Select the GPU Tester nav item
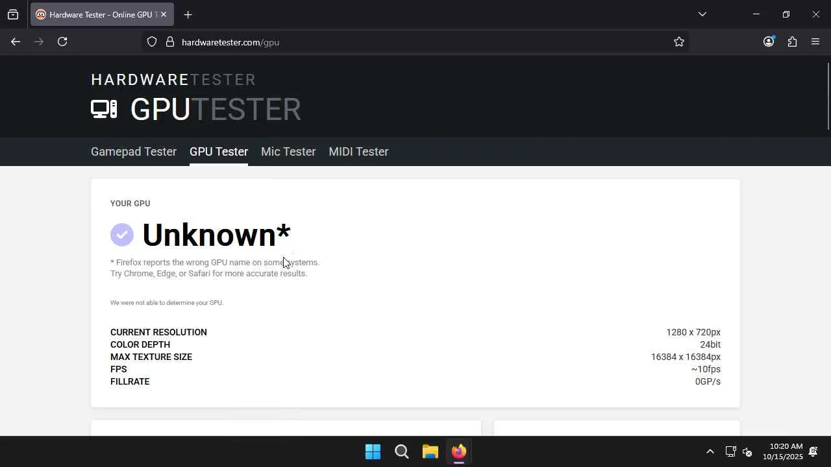831x467 pixels. coord(219,151)
